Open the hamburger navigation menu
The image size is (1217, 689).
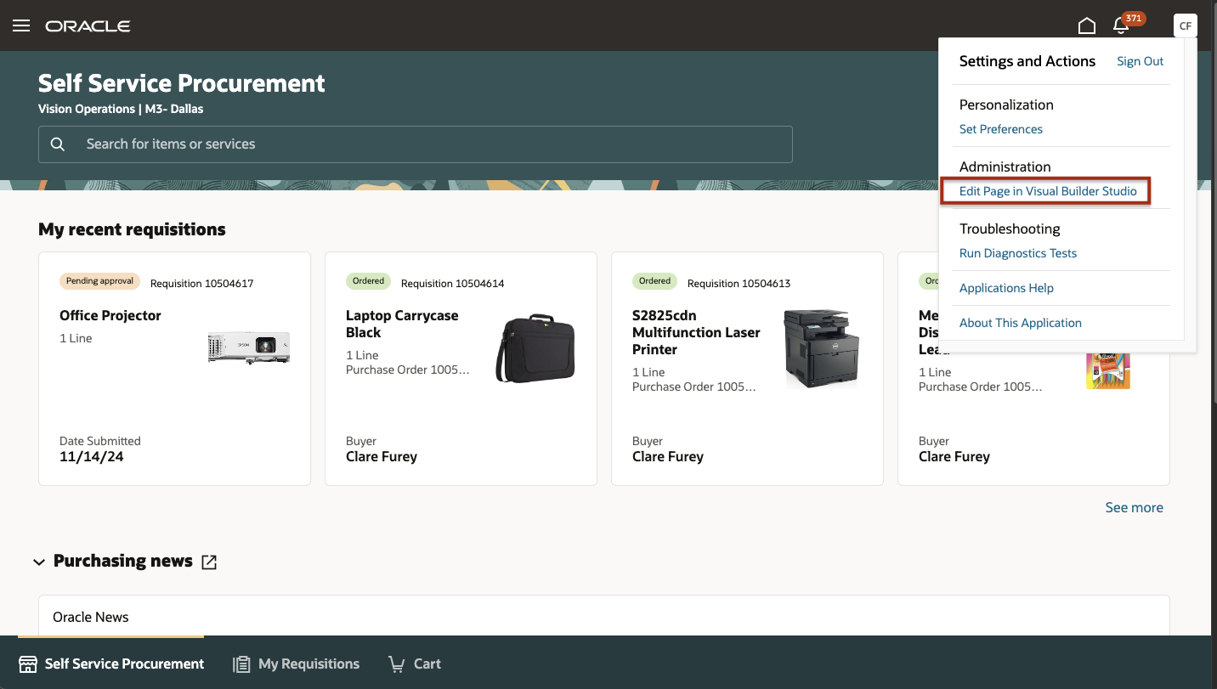(x=21, y=25)
